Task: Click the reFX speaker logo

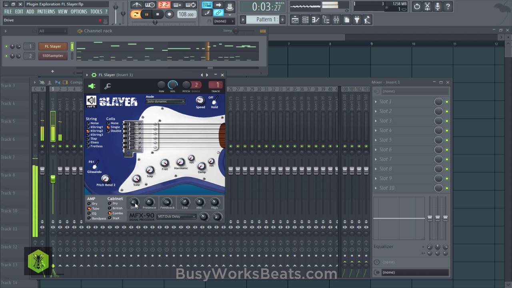Action: [91, 101]
